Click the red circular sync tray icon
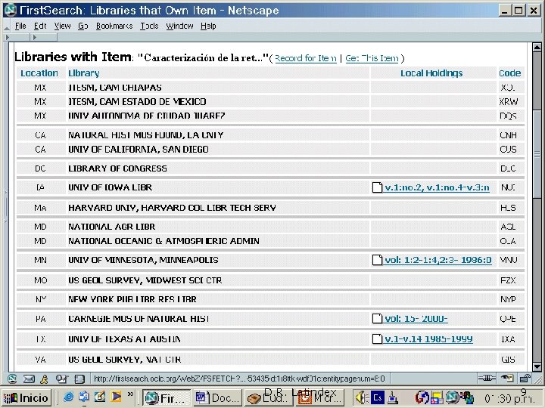The image size is (545, 408). click(x=422, y=397)
